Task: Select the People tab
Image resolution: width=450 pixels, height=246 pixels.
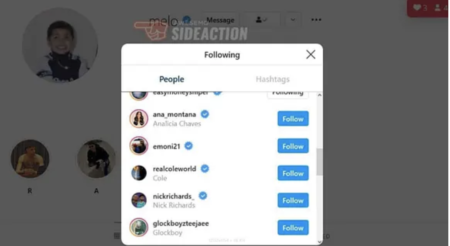Action: tap(172, 79)
